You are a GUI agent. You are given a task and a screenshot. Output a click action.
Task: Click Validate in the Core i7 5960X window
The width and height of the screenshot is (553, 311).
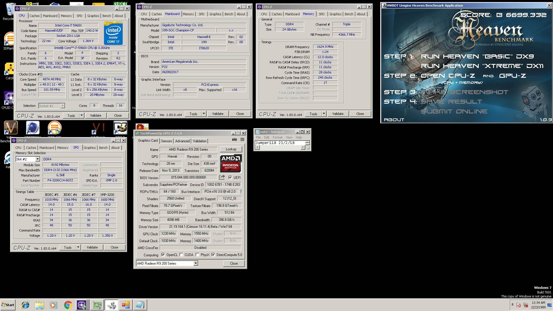[96, 115]
